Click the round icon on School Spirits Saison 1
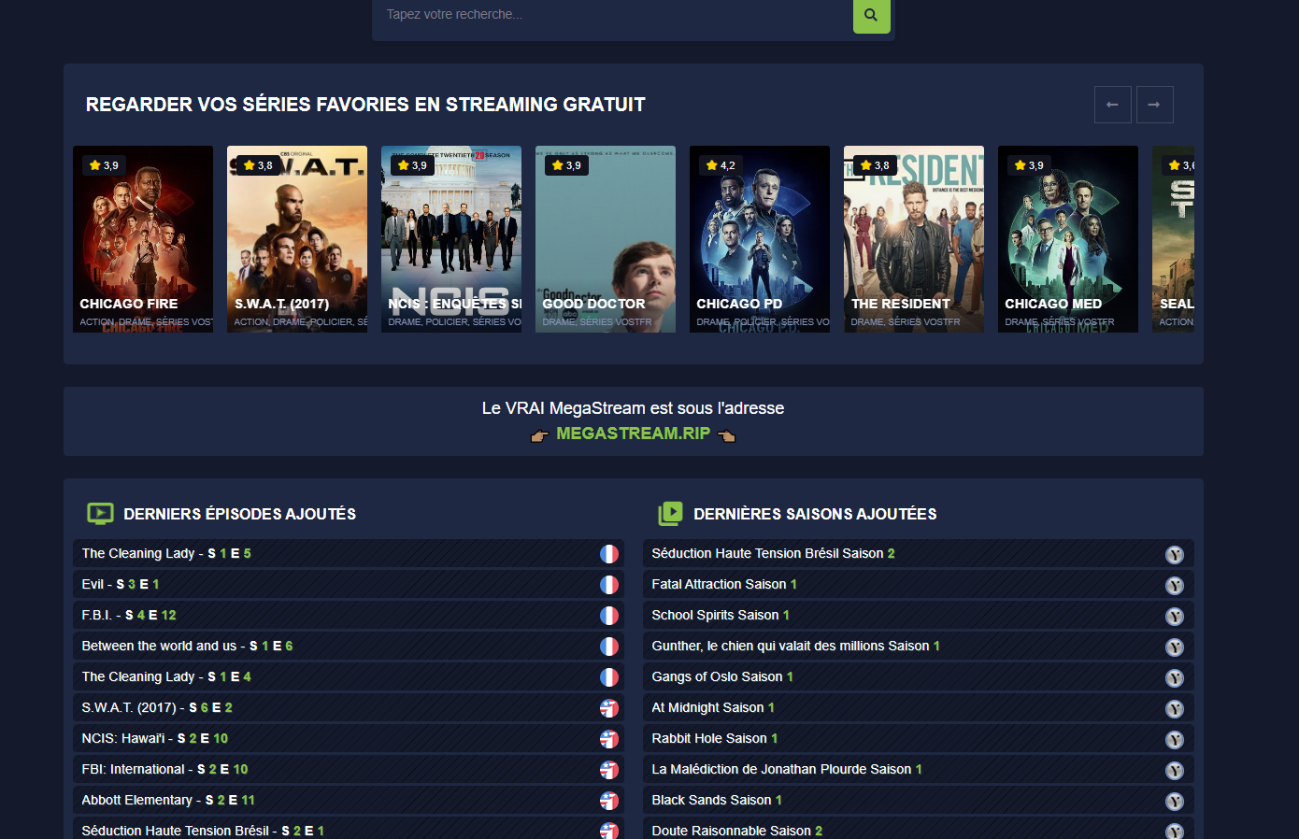1299x839 pixels. pos(1175,617)
